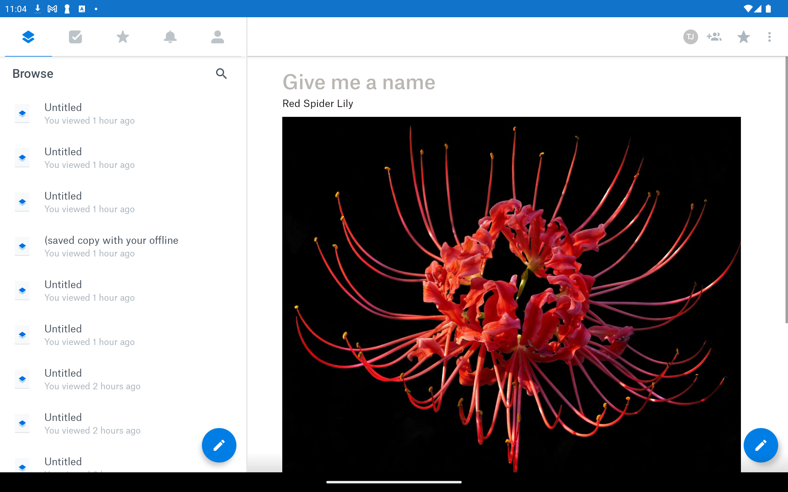788x492 pixels.
Task: Open the Notifications bell tab
Action: (x=170, y=37)
